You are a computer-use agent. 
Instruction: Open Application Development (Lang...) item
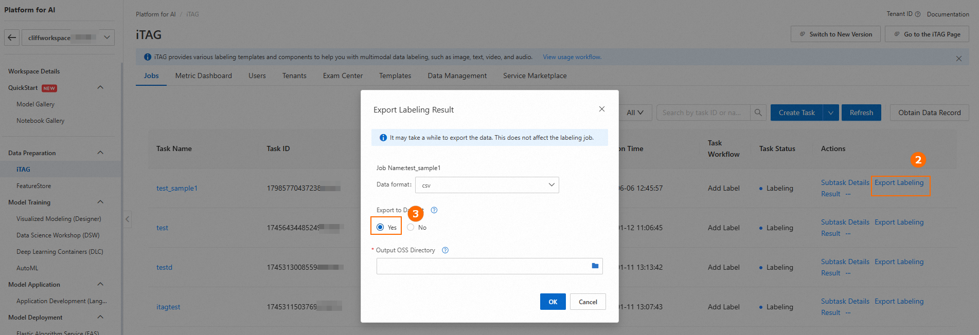point(62,301)
